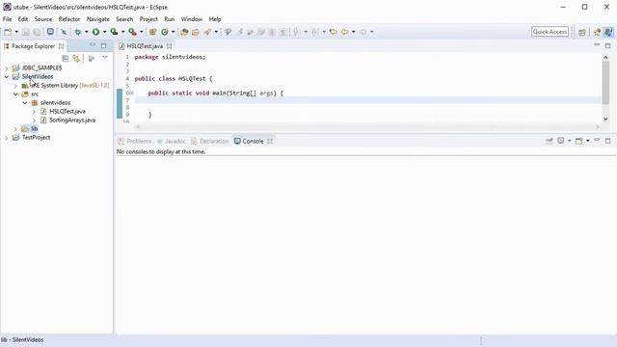Switch to the Java EE perspective icon
The height and width of the screenshot is (347, 617).
(597, 32)
